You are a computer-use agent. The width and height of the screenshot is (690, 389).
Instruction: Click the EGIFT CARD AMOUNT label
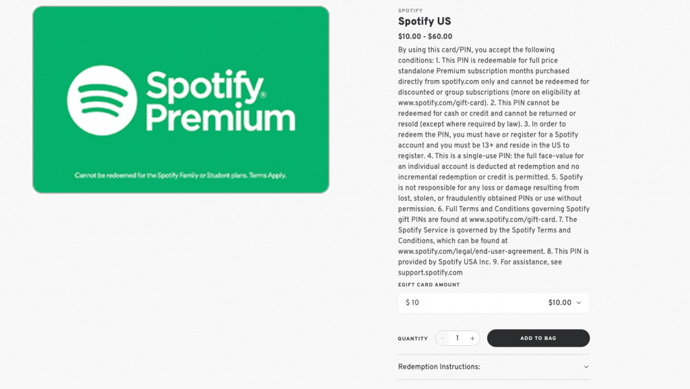pos(428,285)
